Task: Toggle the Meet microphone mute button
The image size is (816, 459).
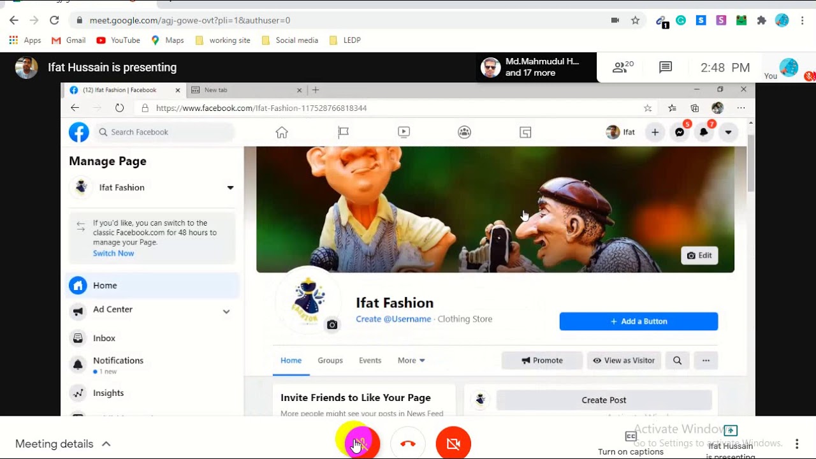Action: point(362,443)
